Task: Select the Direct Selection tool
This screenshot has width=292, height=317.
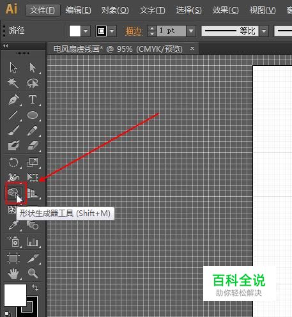Action: coord(33,68)
